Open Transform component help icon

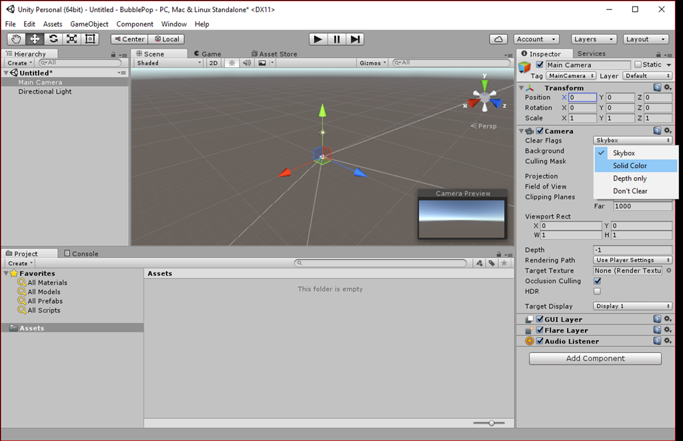657,87
